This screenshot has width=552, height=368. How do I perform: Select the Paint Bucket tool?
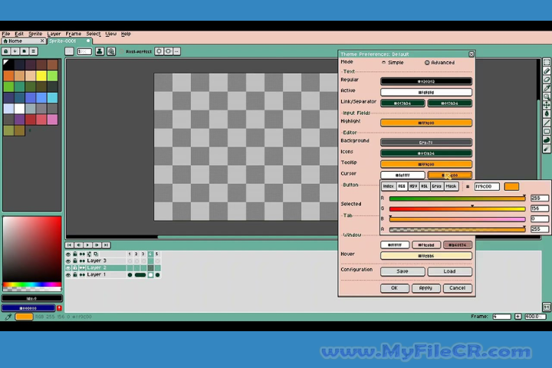click(547, 113)
